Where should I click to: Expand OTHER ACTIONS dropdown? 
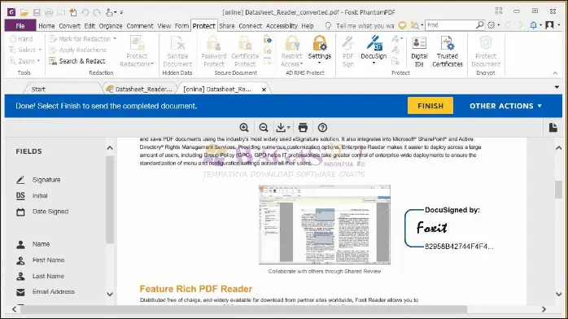point(505,106)
